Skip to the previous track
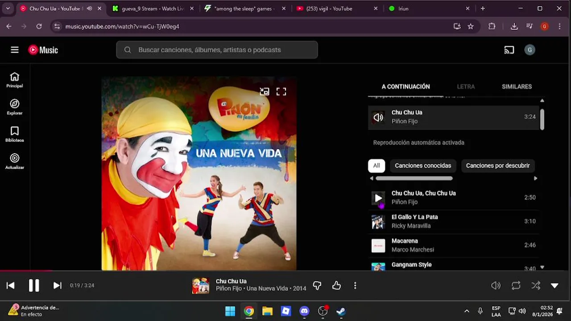The image size is (571, 321). (11, 285)
